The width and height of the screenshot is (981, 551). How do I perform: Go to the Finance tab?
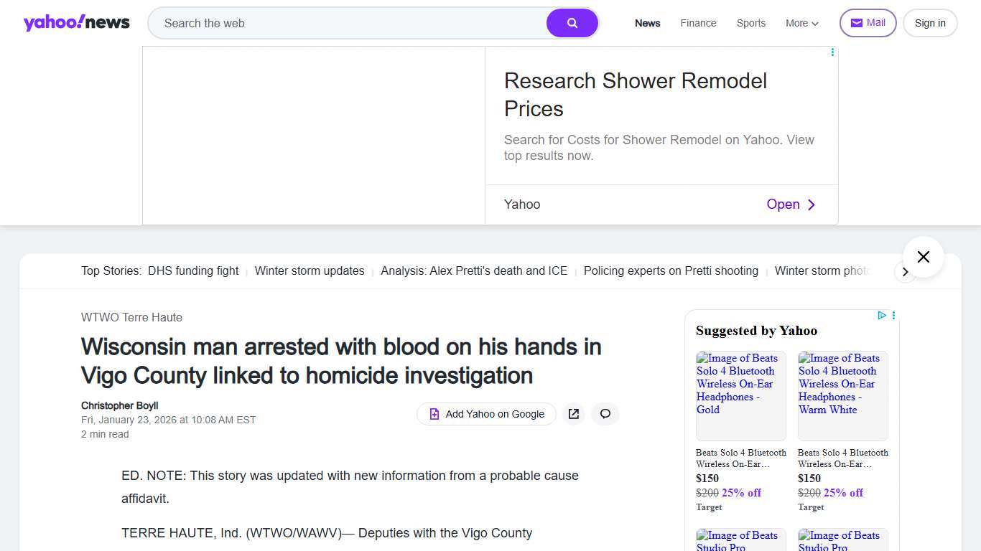(x=698, y=23)
